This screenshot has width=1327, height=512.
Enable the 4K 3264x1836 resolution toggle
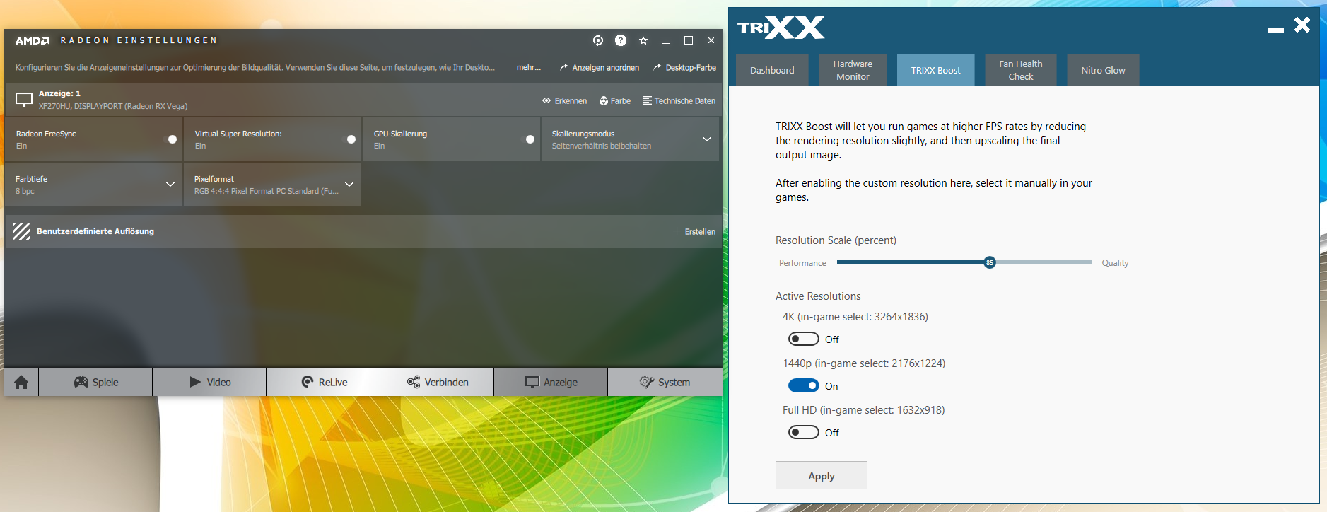(804, 339)
